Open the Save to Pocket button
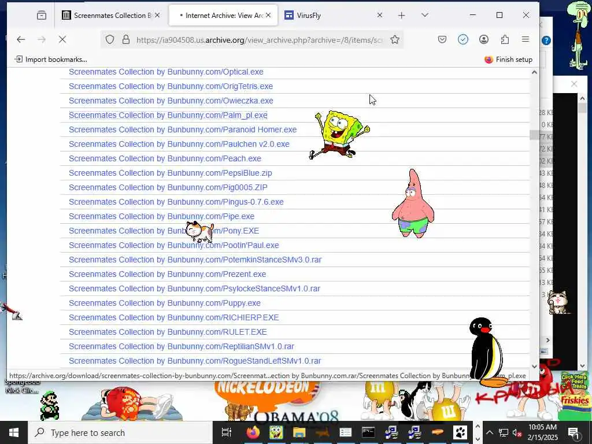Screen dimensions: 592x444 click(442, 39)
